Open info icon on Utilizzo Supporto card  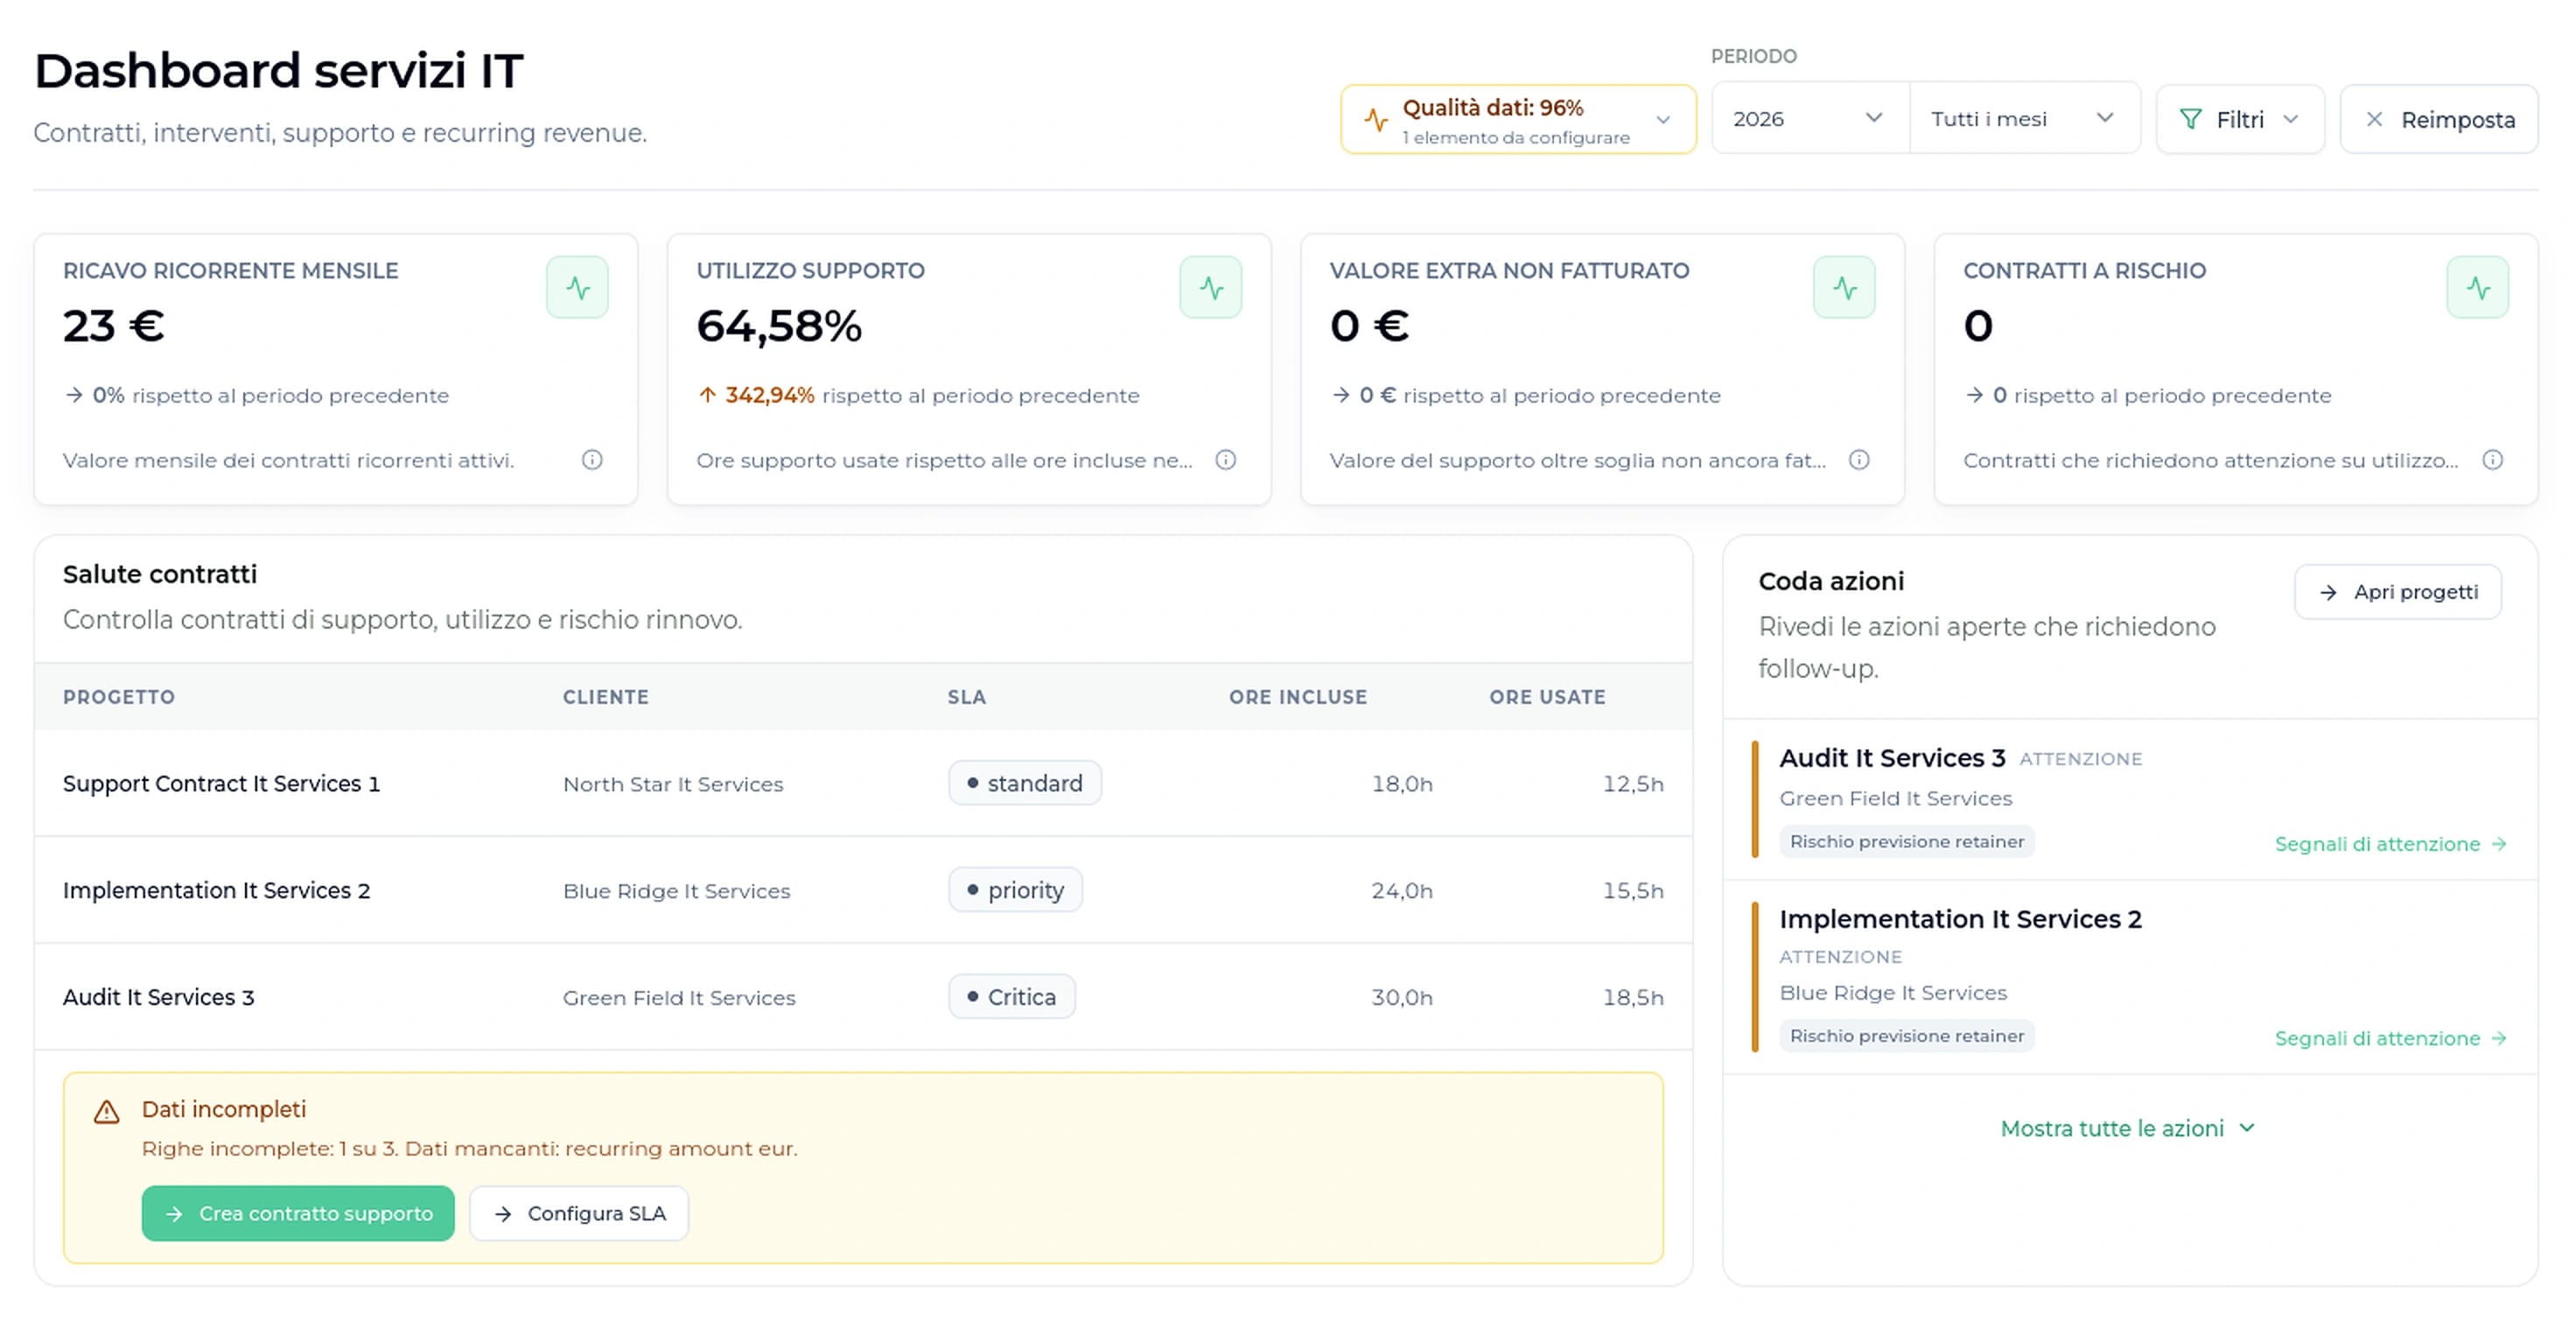click(1225, 460)
